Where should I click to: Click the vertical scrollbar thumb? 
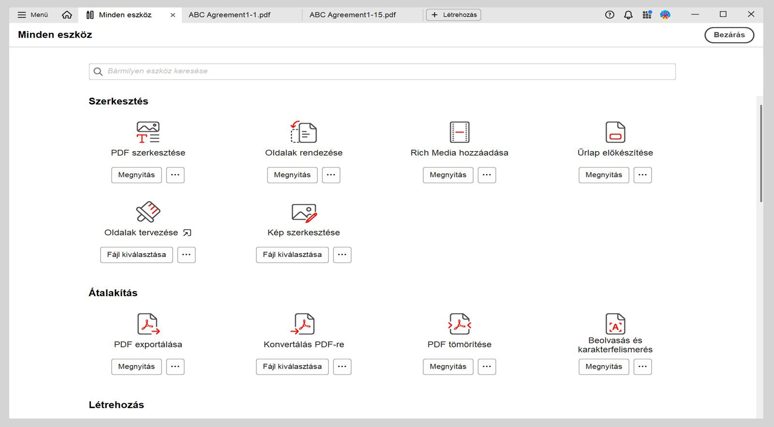click(761, 153)
